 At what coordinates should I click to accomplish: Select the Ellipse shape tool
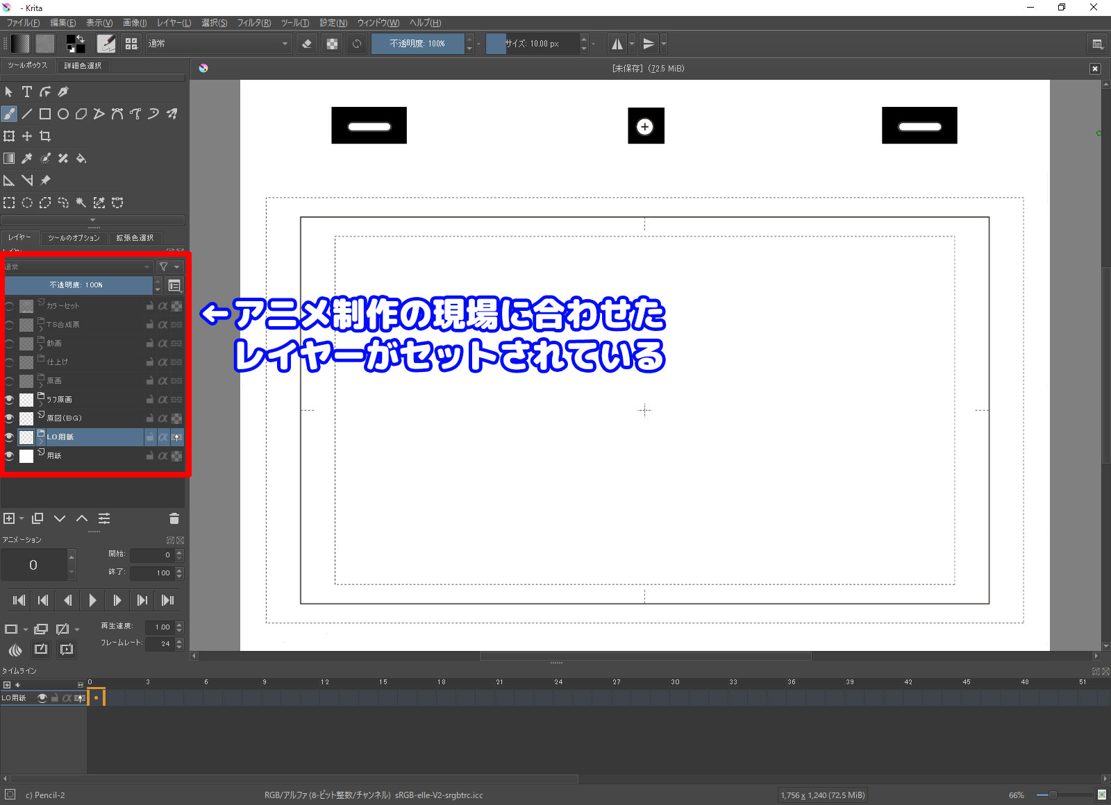[63, 114]
